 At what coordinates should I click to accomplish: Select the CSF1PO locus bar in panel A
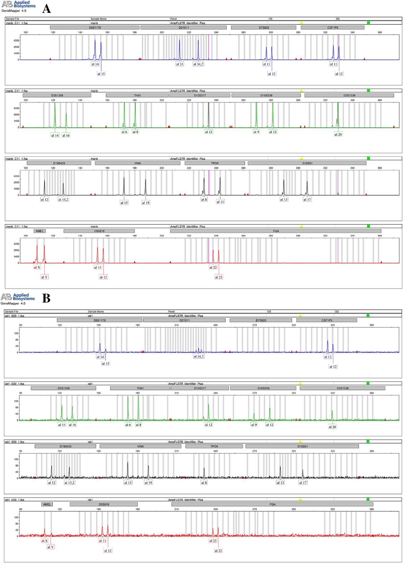(x=333, y=28)
